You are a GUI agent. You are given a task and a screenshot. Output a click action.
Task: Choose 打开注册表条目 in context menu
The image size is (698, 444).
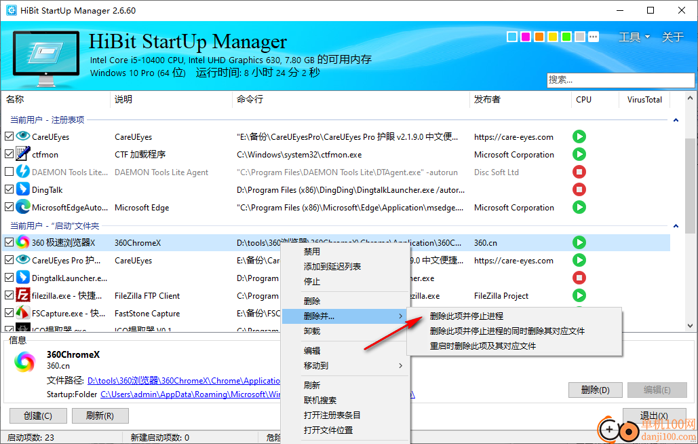(345, 415)
